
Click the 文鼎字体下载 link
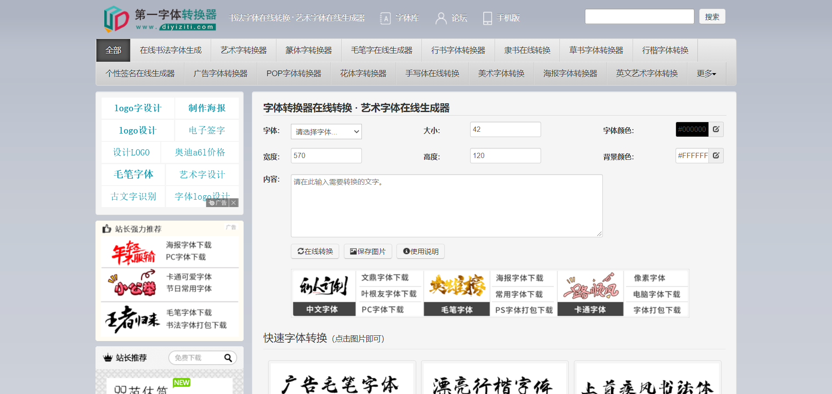(385, 278)
